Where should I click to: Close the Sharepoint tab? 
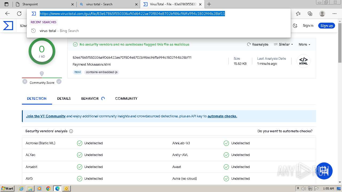[x=73, y=4]
